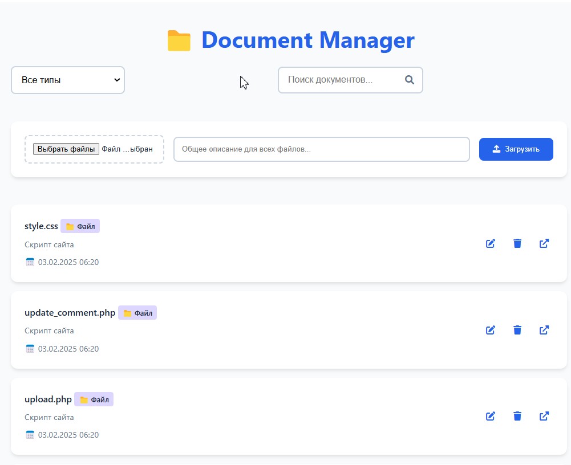Edit upload.php using pencil icon
Viewport: 571px width, 465px height.
(x=490, y=416)
